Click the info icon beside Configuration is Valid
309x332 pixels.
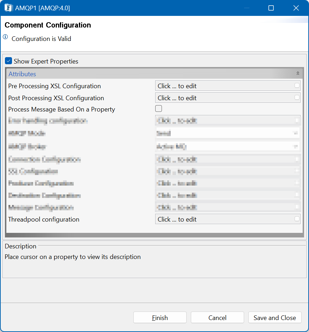[x=5, y=37]
